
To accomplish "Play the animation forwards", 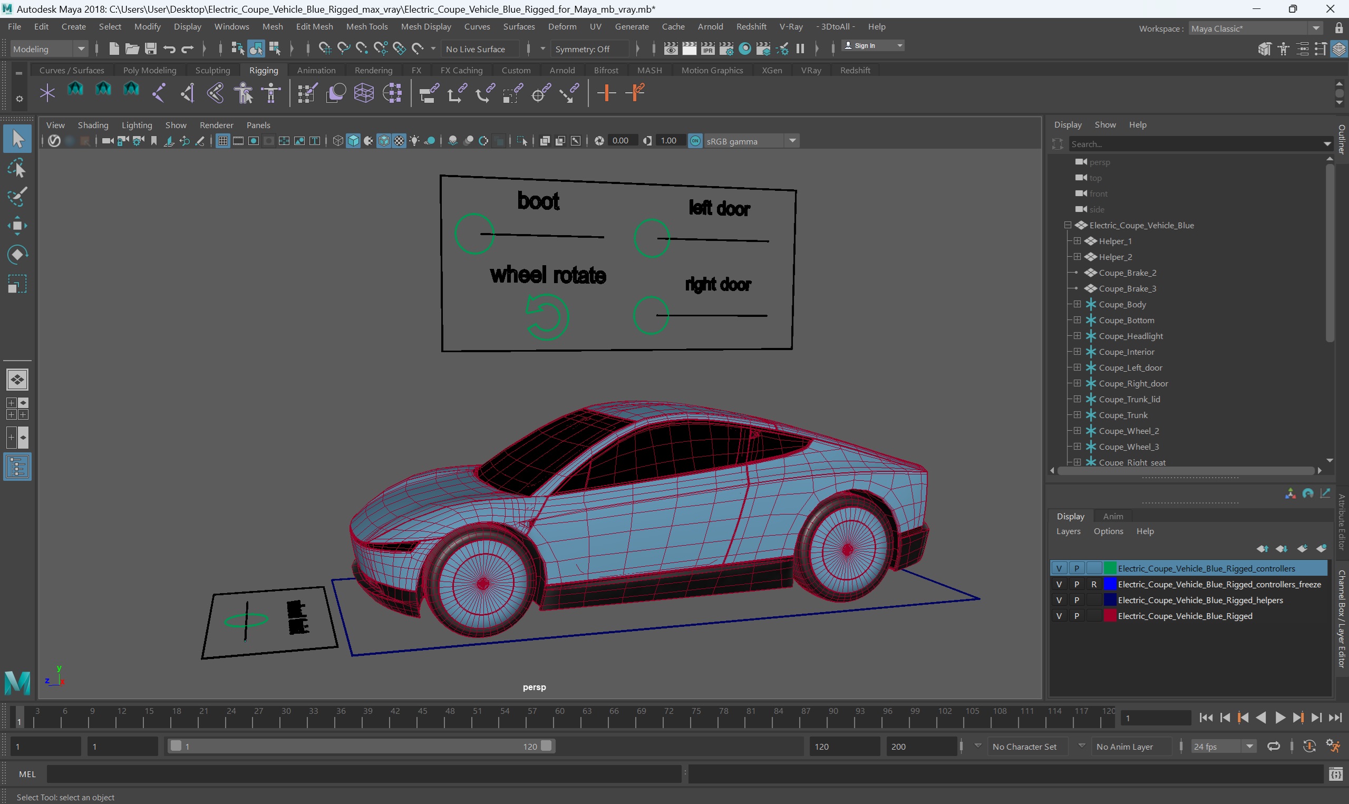I will [1280, 718].
